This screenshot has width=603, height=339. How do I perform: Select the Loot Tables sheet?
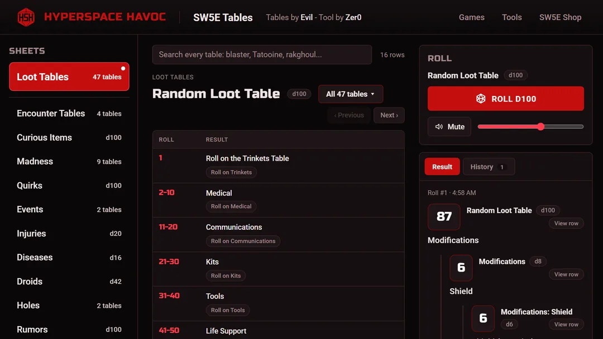coord(69,77)
